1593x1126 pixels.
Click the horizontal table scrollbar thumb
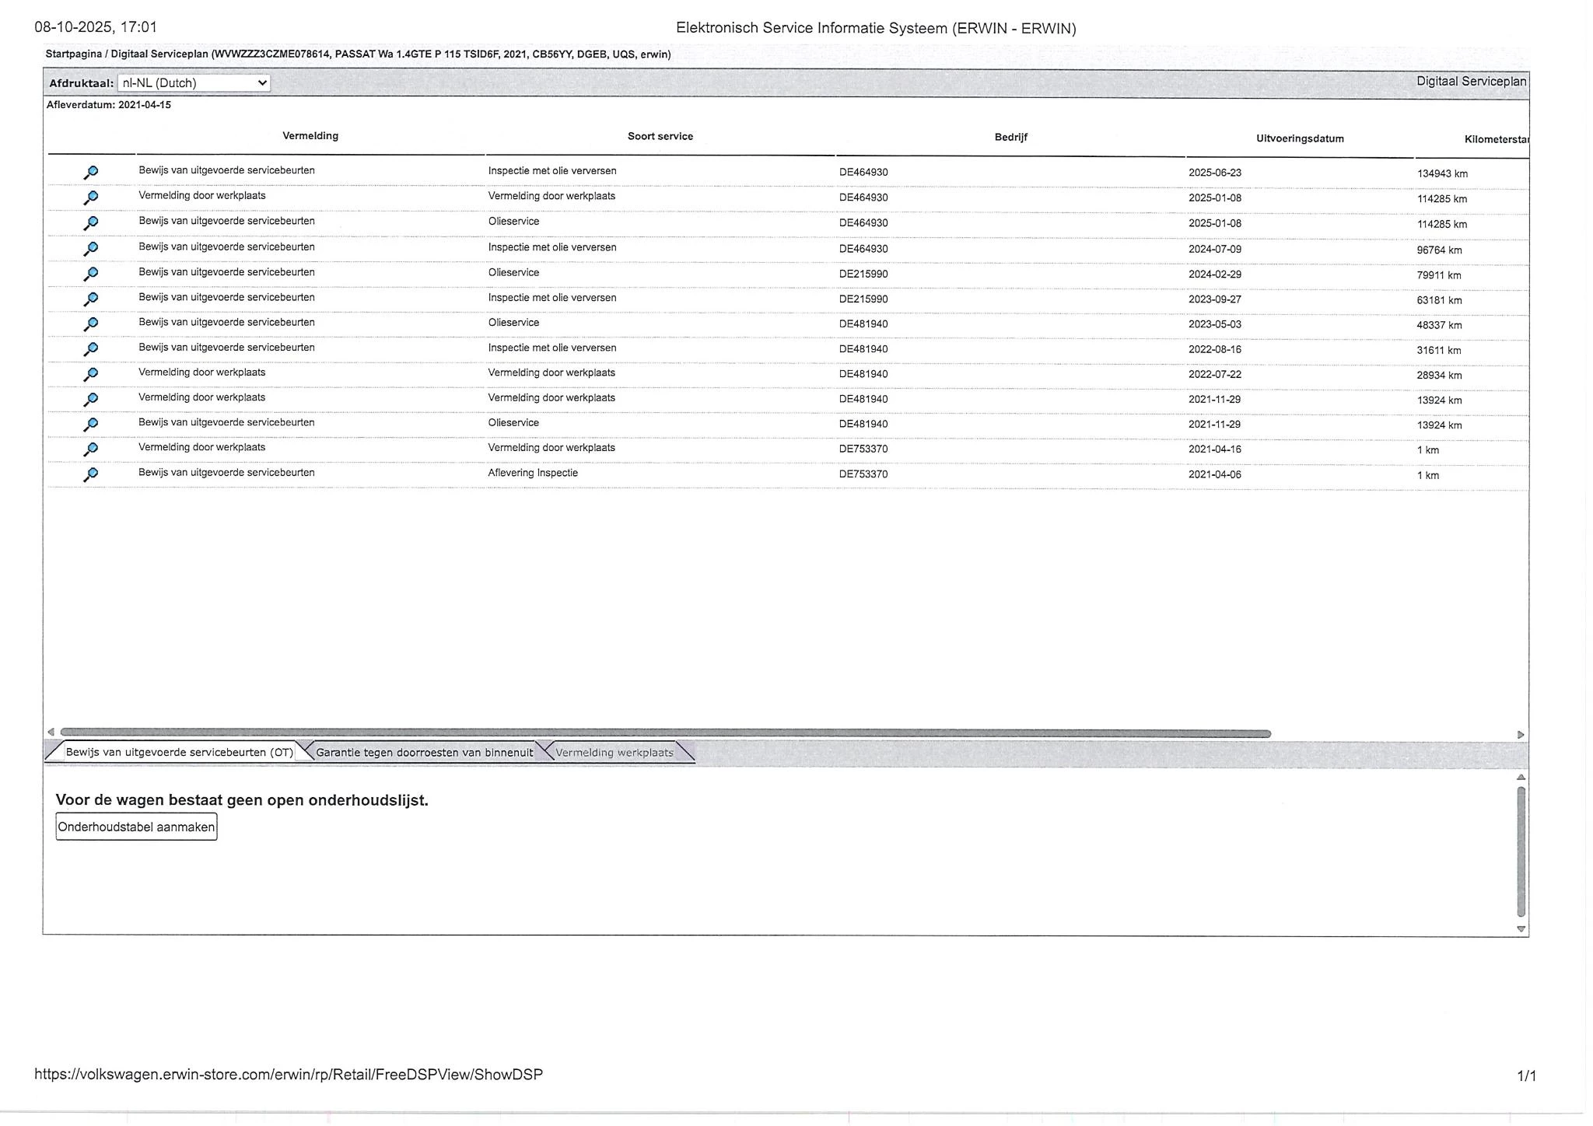point(665,733)
